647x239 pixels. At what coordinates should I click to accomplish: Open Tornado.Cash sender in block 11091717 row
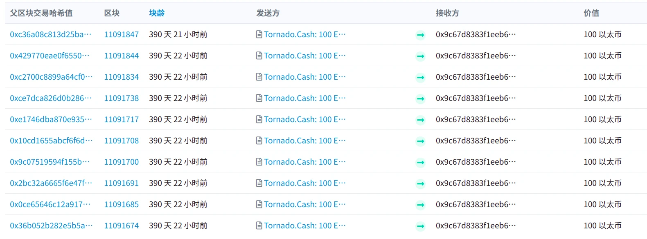coord(305,119)
